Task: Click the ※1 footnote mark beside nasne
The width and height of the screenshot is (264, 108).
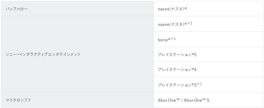Action: pyautogui.click(x=190, y=23)
